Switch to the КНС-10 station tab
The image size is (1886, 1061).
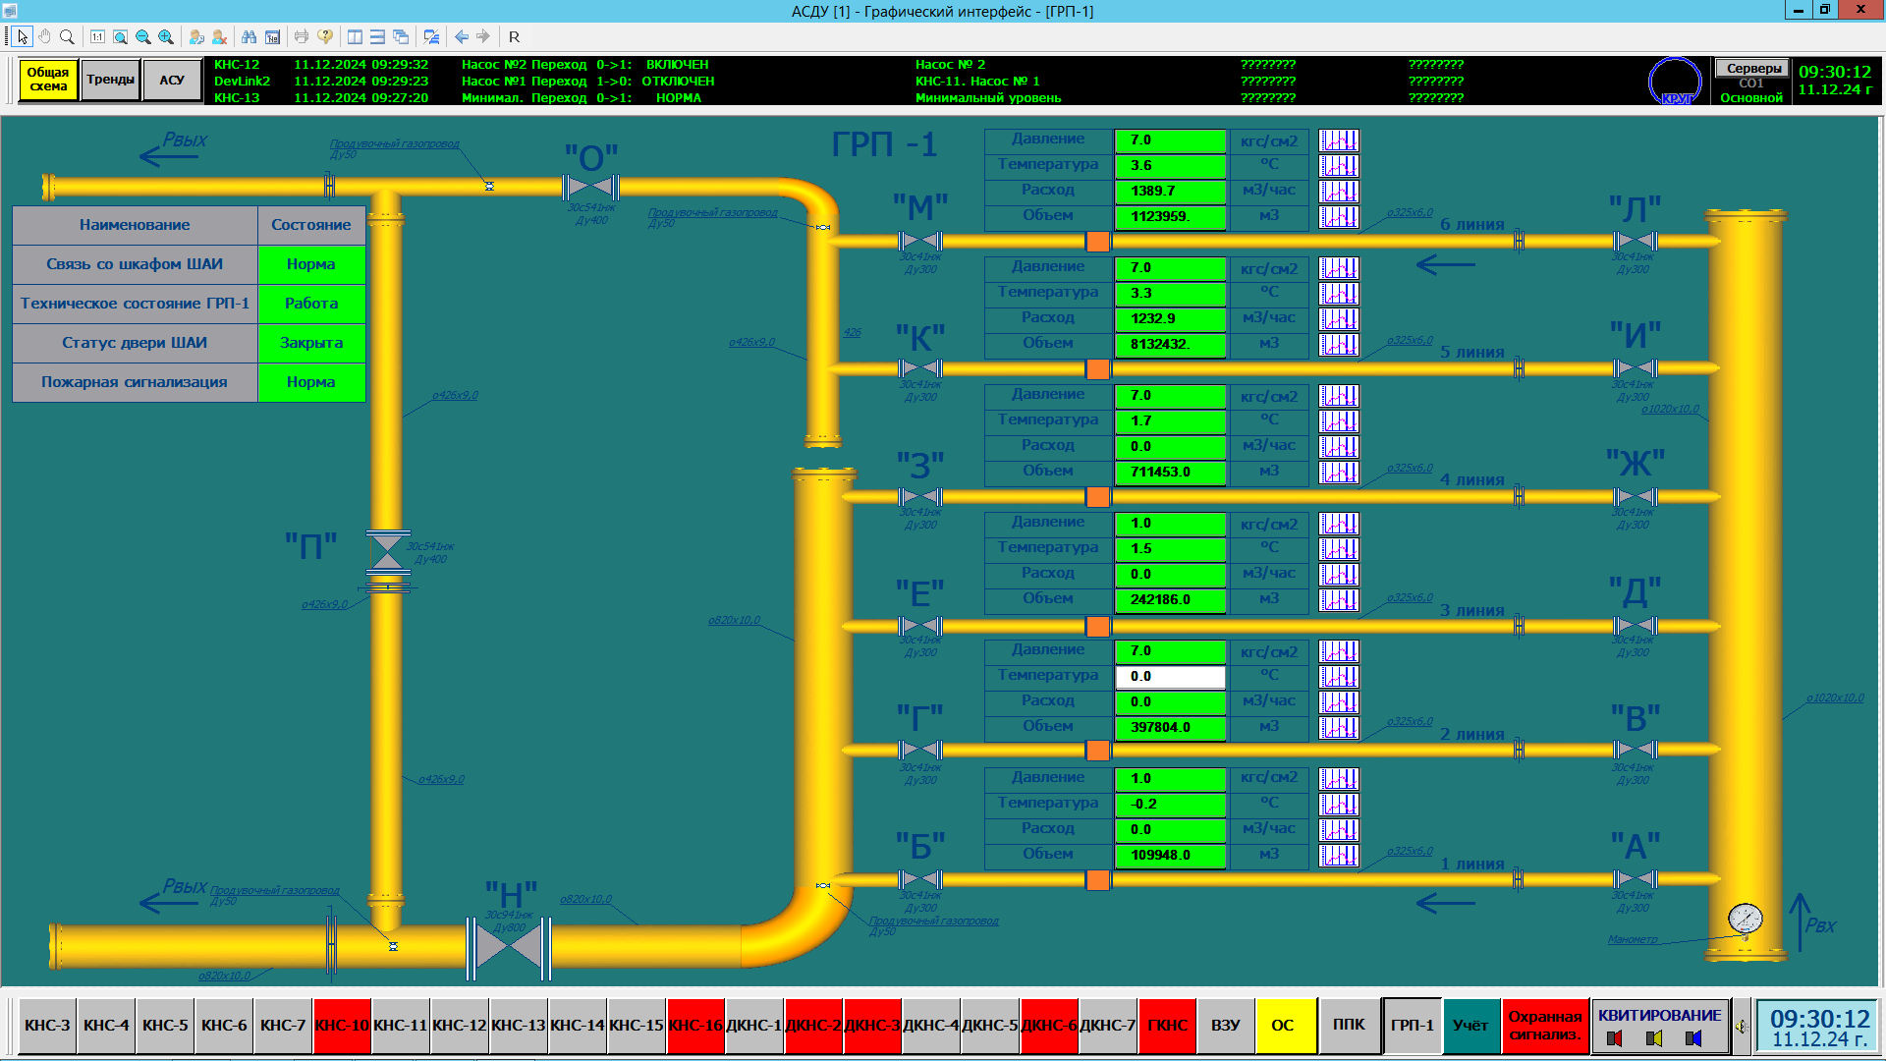(342, 1025)
